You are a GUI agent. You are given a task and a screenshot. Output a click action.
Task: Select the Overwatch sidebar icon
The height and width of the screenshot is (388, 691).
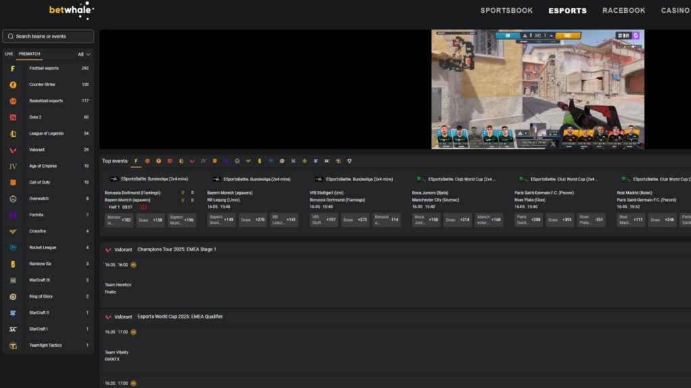coord(13,199)
